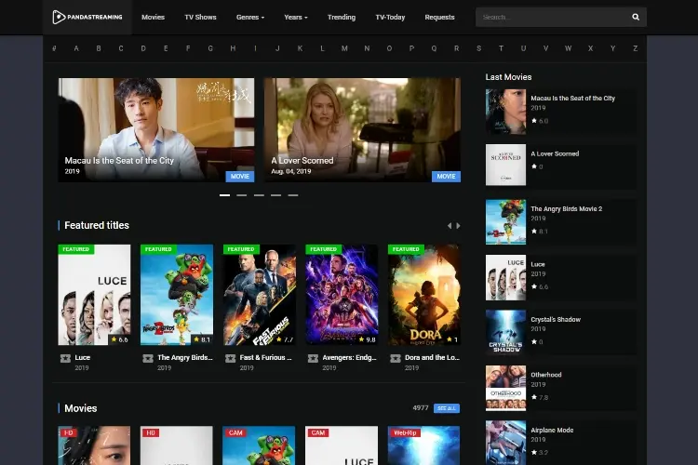Open The Angry Birds featured poster
This screenshot has width=698, height=465.
(x=177, y=295)
